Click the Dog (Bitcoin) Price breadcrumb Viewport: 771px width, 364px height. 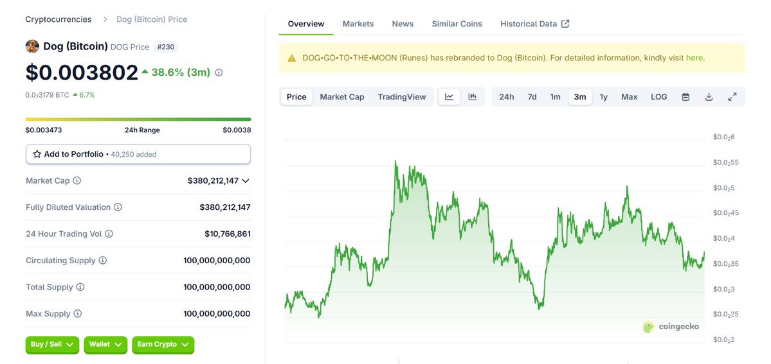152,20
